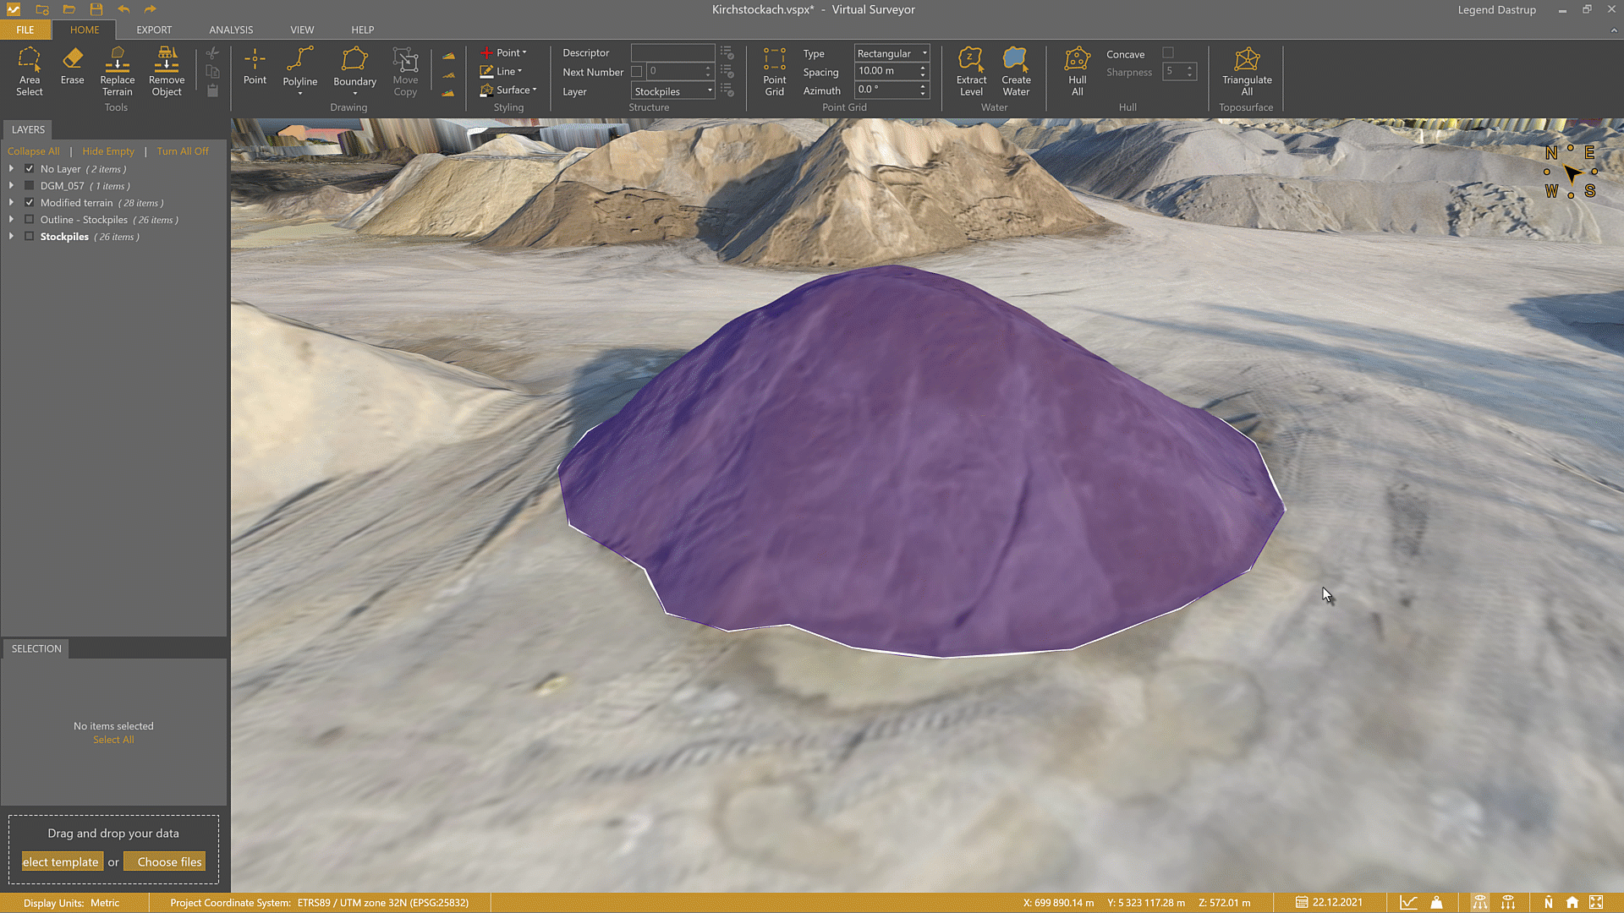Check the Concave option in Hull group
1624x913 pixels.
pos(1170,52)
